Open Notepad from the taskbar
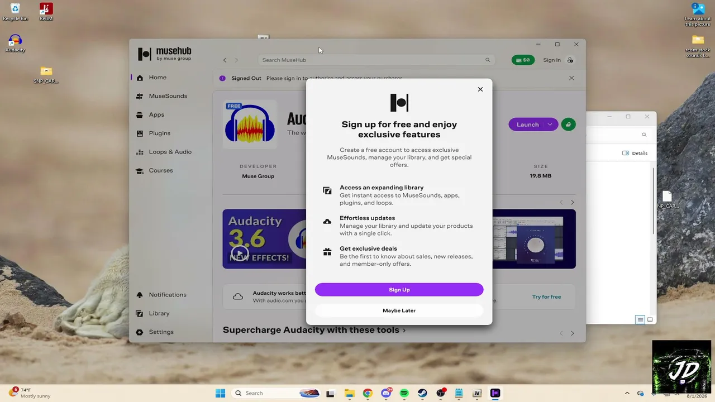 click(x=459, y=394)
